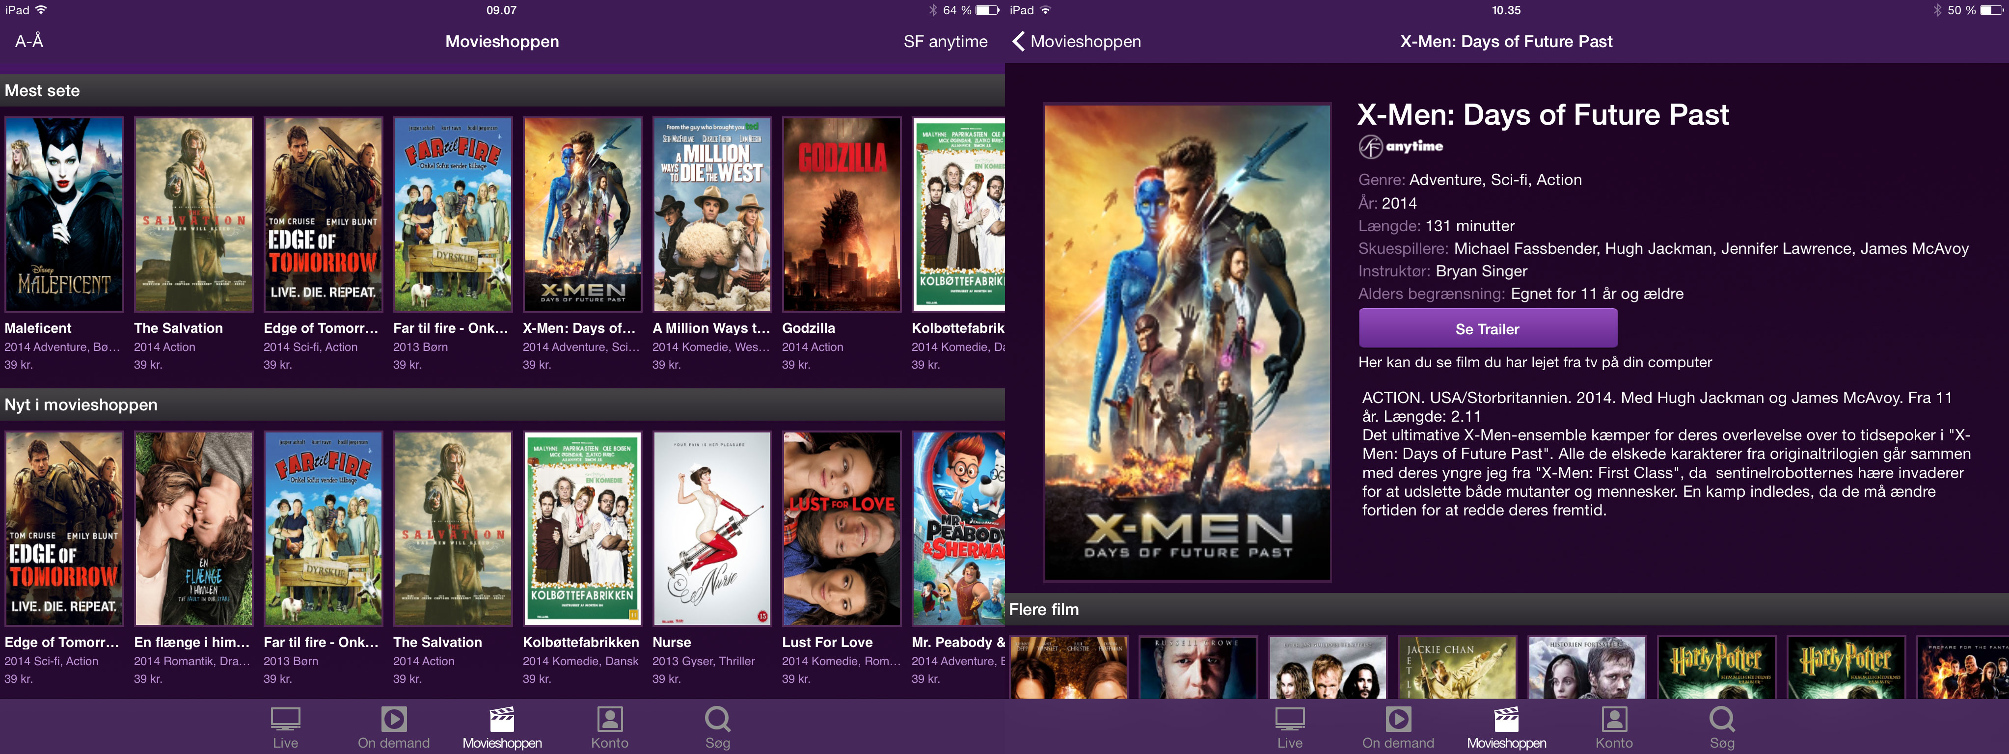Tap the År 2014 line
Viewport: 2009px width, 754px height.
click(1386, 204)
